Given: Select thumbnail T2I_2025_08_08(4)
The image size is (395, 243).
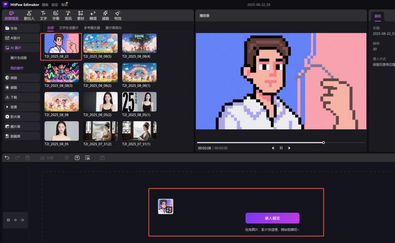Looking at the screenshot, I should [x=139, y=43].
